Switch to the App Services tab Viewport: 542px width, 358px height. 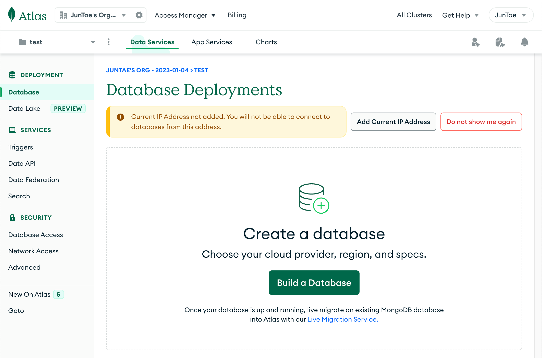212,42
